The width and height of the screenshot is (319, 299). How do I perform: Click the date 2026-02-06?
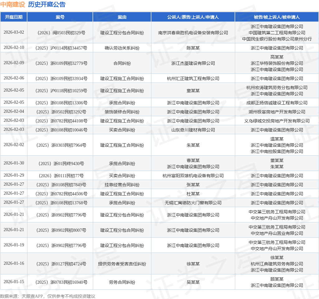click(x=14, y=78)
